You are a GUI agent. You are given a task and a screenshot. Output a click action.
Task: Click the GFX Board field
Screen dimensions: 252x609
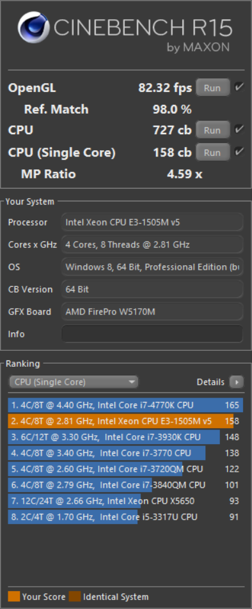[x=152, y=311]
